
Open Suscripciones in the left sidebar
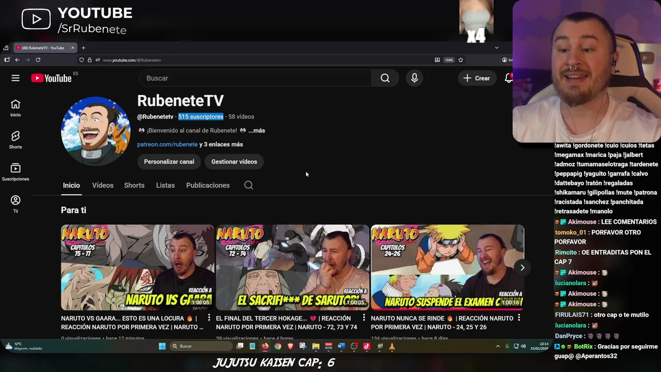pyautogui.click(x=15, y=172)
